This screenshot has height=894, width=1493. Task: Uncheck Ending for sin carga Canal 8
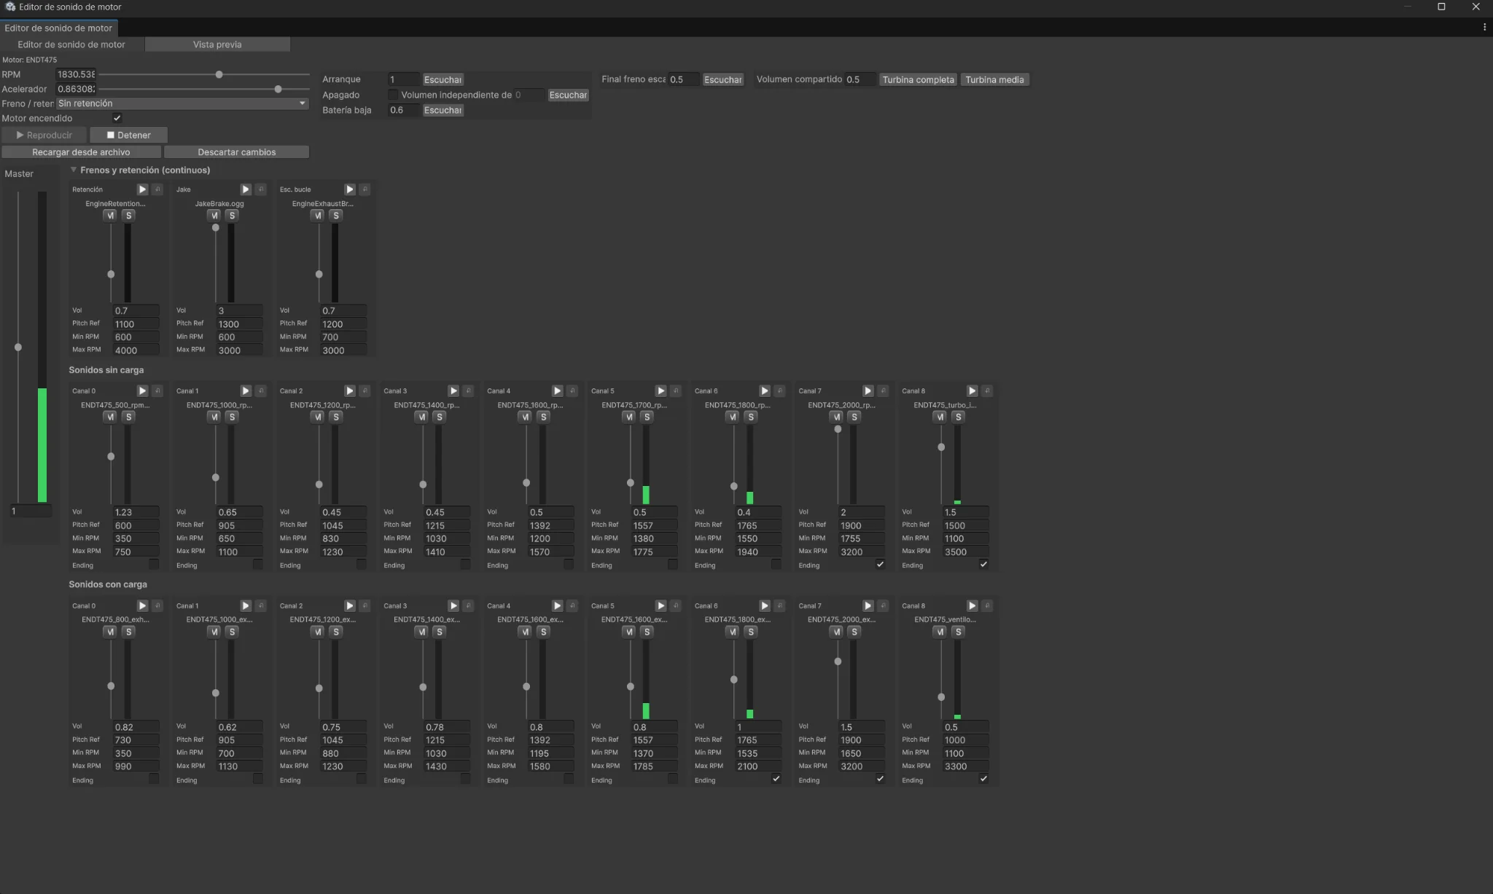tap(983, 565)
